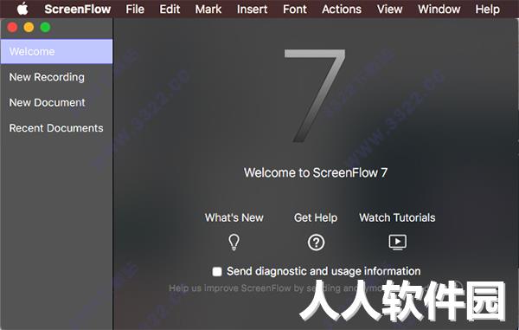Screen dimensions: 519x330
Task: Select Welcome in the sidebar
Action: [x=56, y=51]
